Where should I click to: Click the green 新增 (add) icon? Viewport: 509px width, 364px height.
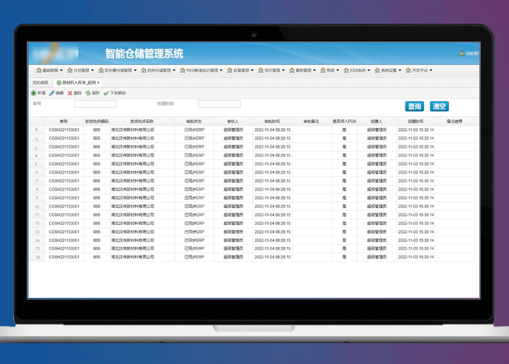tap(33, 93)
